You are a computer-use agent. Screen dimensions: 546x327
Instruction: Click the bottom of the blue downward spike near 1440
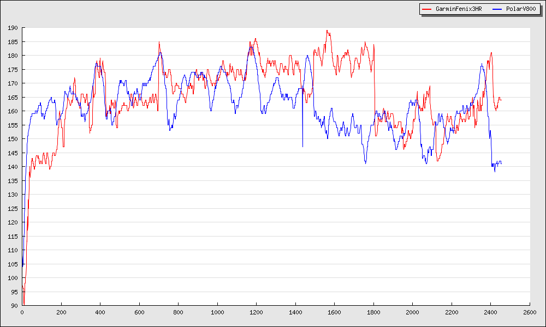pyautogui.click(x=302, y=147)
